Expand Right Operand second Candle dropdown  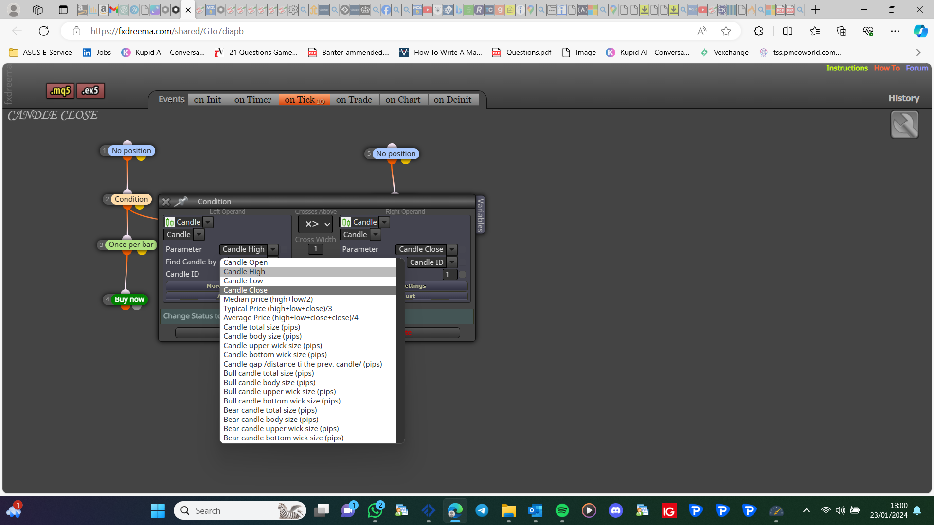tap(376, 235)
